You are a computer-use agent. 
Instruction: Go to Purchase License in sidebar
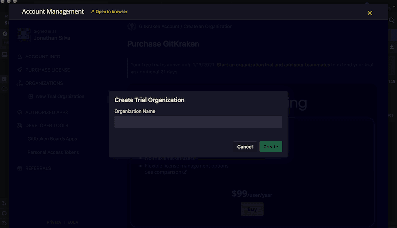click(x=48, y=70)
